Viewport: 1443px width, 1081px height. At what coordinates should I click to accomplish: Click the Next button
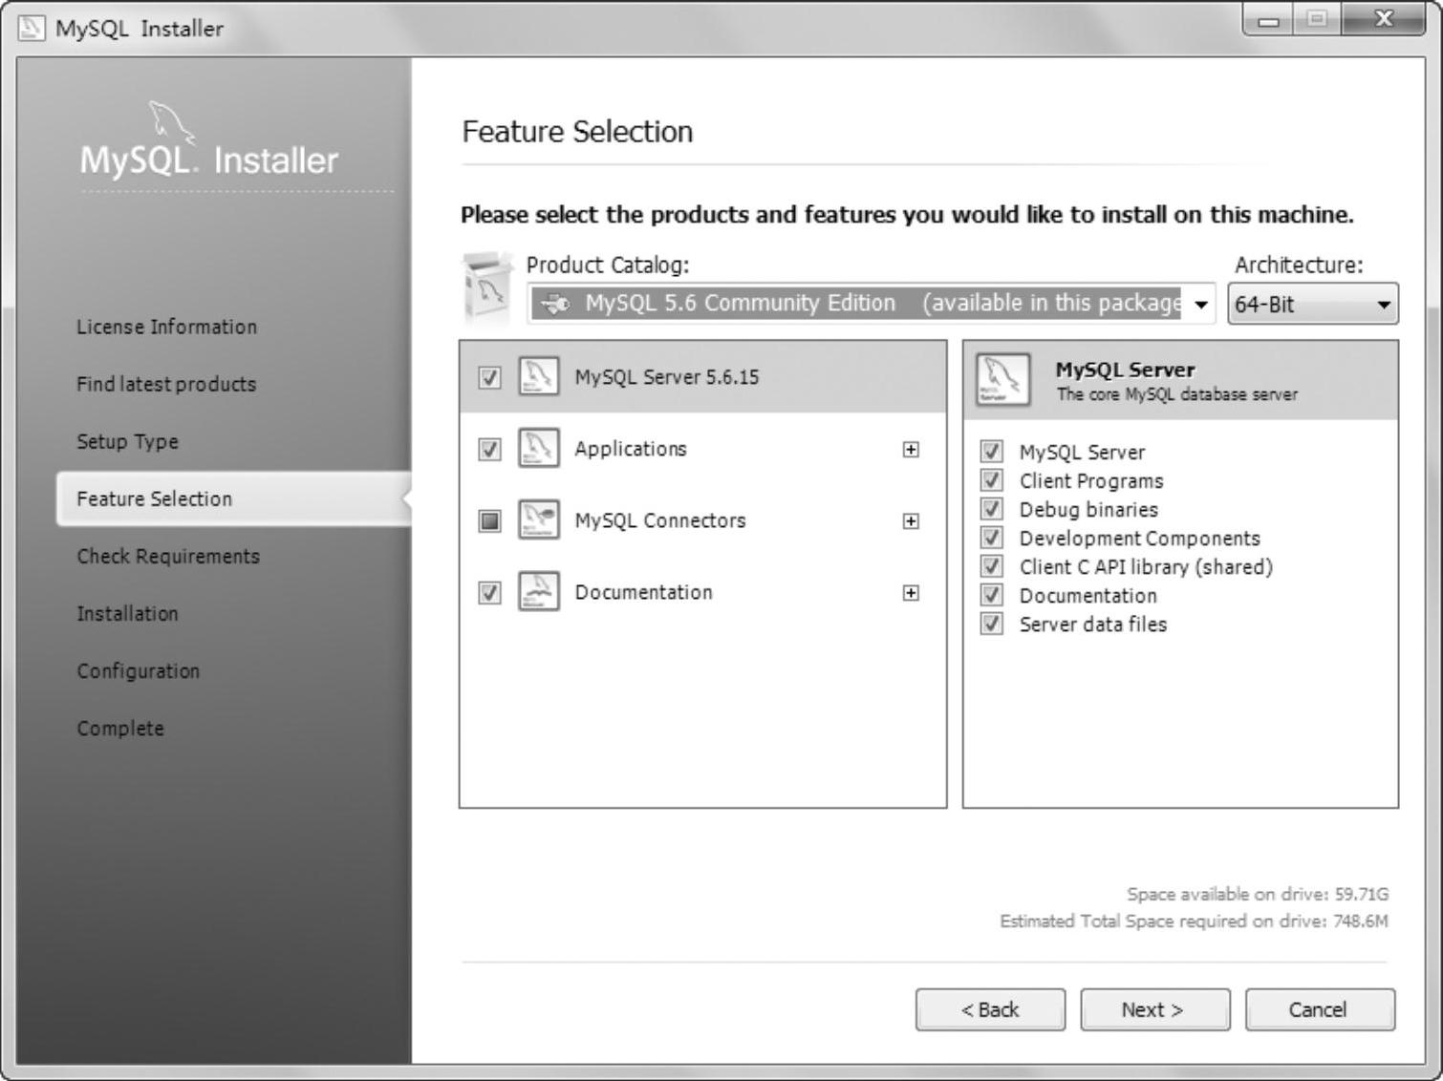pyautogui.click(x=1155, y=1009)
